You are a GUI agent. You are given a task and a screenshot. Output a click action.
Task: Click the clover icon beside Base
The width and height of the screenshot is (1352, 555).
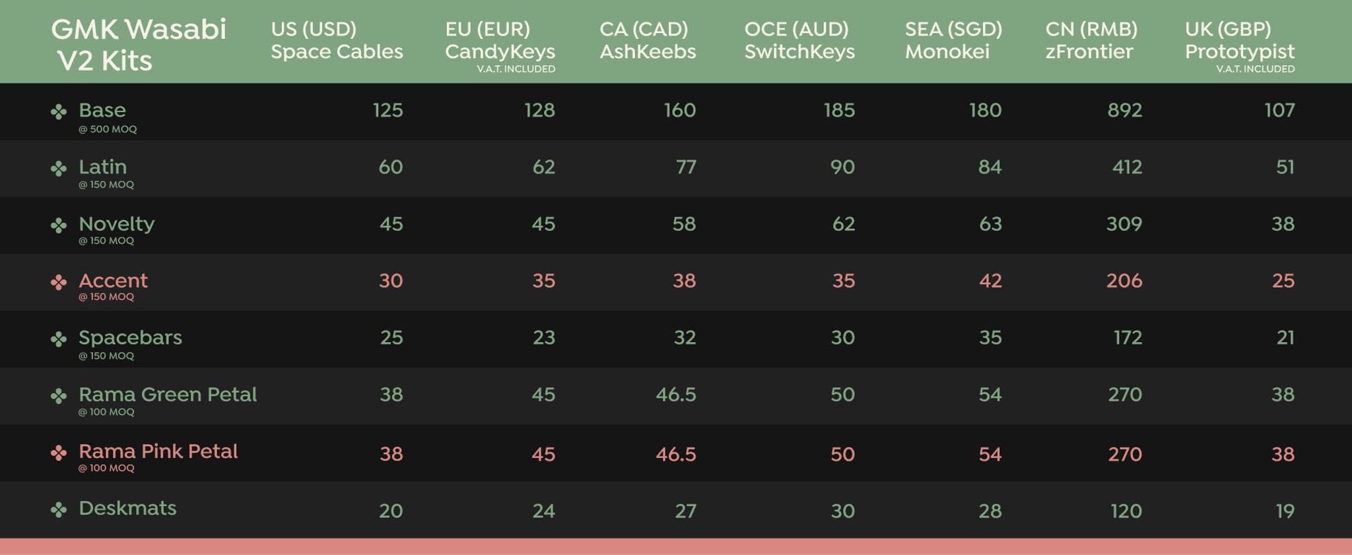click(59, 112)
